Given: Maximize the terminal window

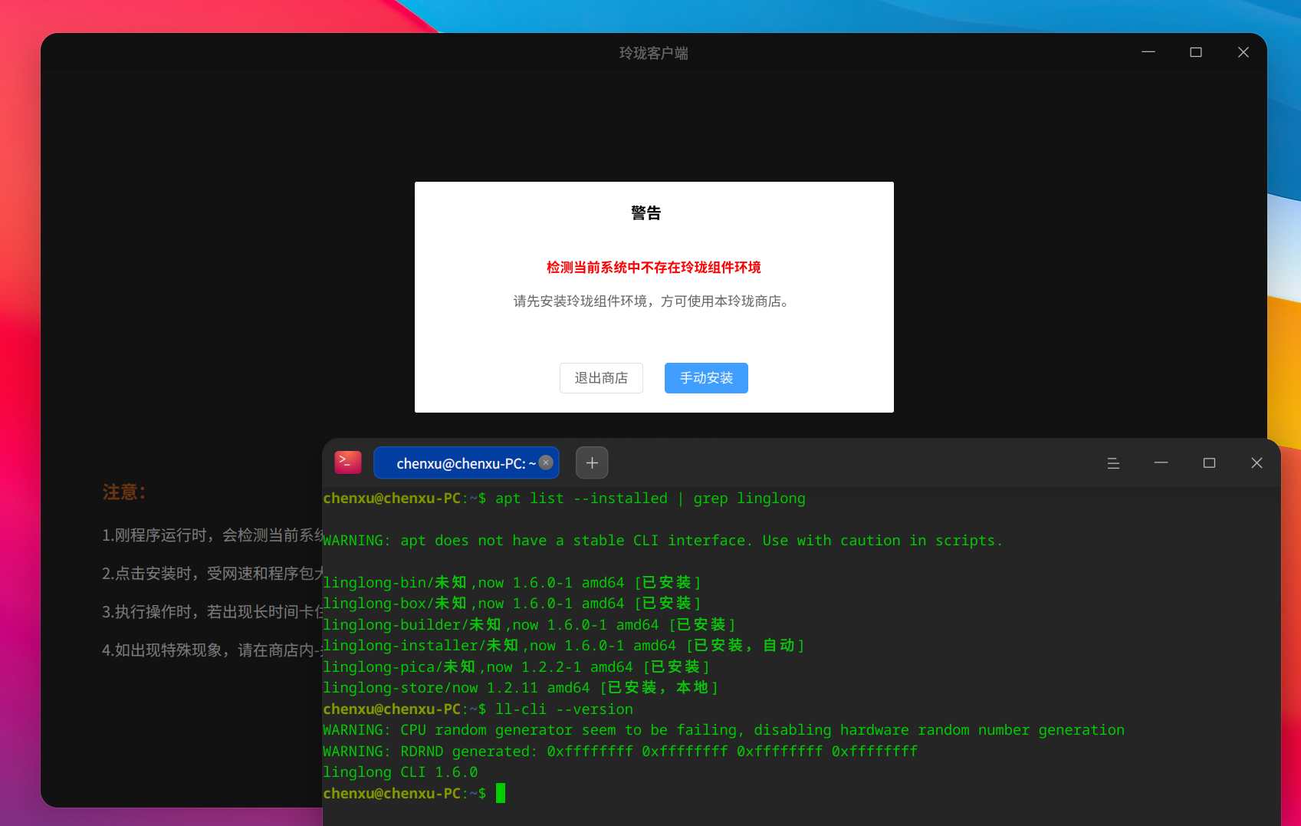Looking at the screenshot, I should click(1209, 462).
